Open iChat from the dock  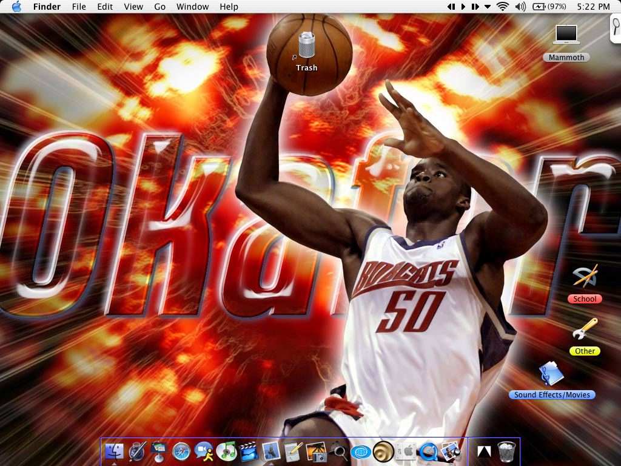[204, 451]
